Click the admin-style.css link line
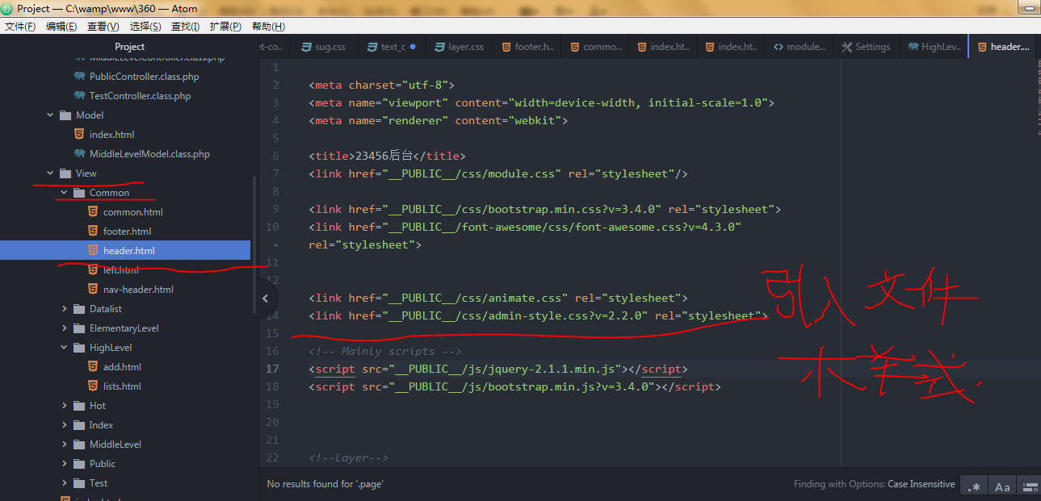 coord(536,315)
